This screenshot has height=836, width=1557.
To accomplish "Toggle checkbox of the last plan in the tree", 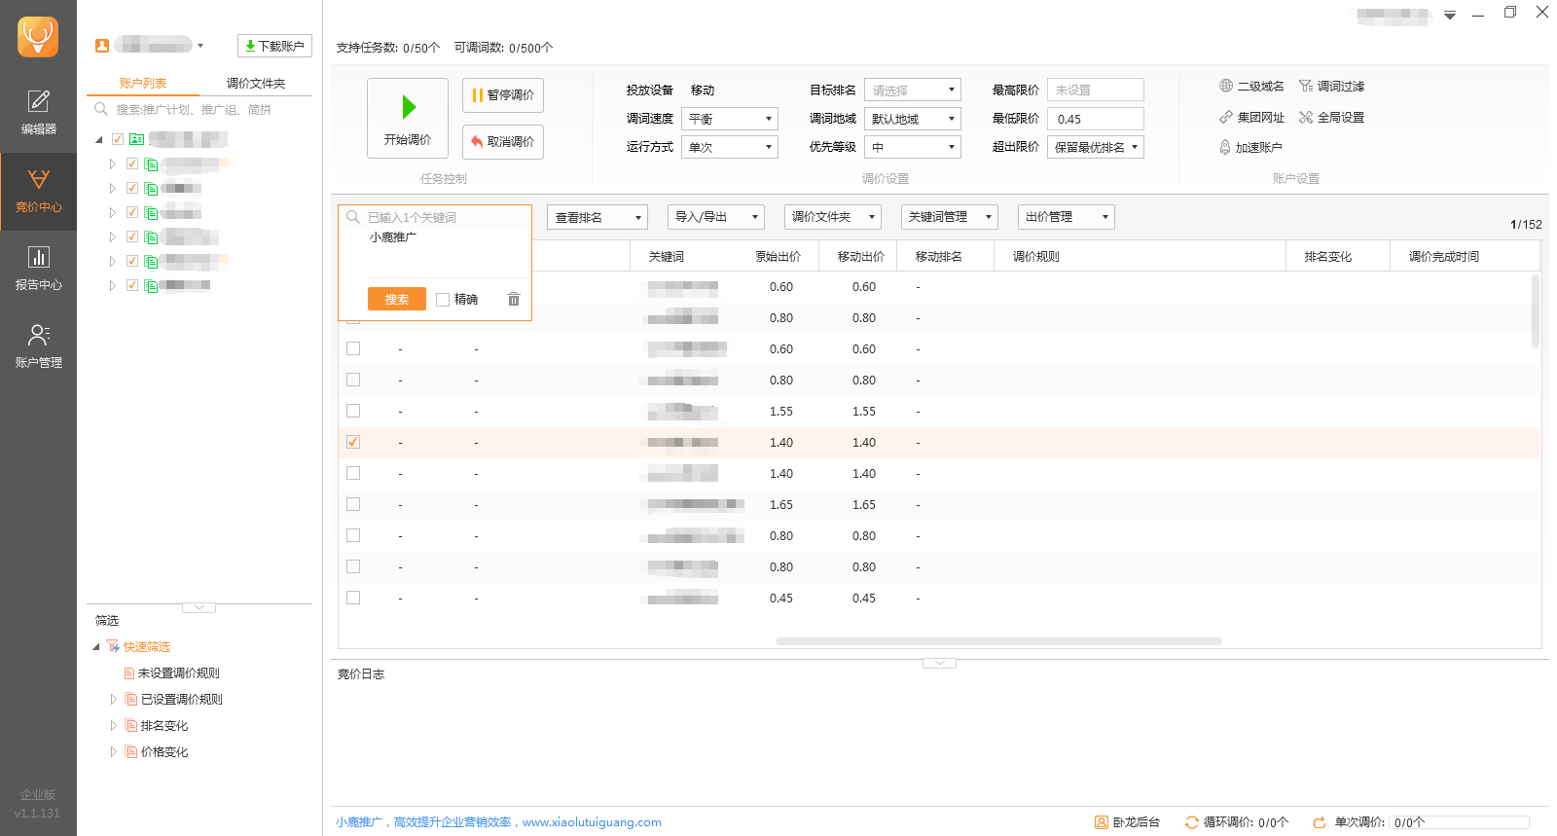I will point(132,285).
